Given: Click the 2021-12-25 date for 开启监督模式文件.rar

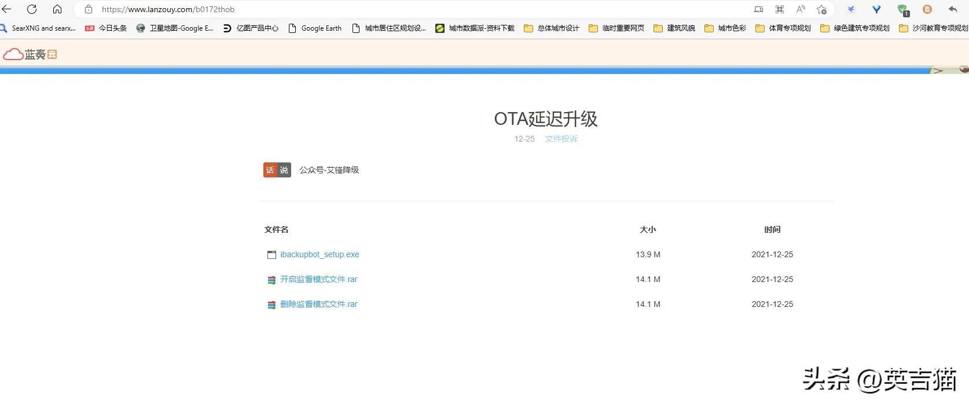Looking at the screenshot, I should point(772,279).
